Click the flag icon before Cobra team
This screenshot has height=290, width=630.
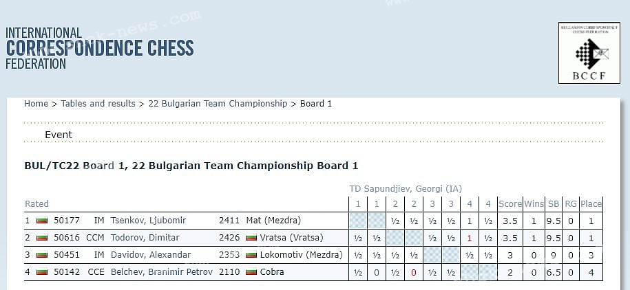251,272
